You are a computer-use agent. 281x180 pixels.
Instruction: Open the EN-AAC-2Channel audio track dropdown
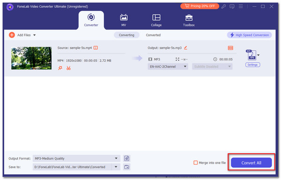pyautogui.click(x=168, y=66)
